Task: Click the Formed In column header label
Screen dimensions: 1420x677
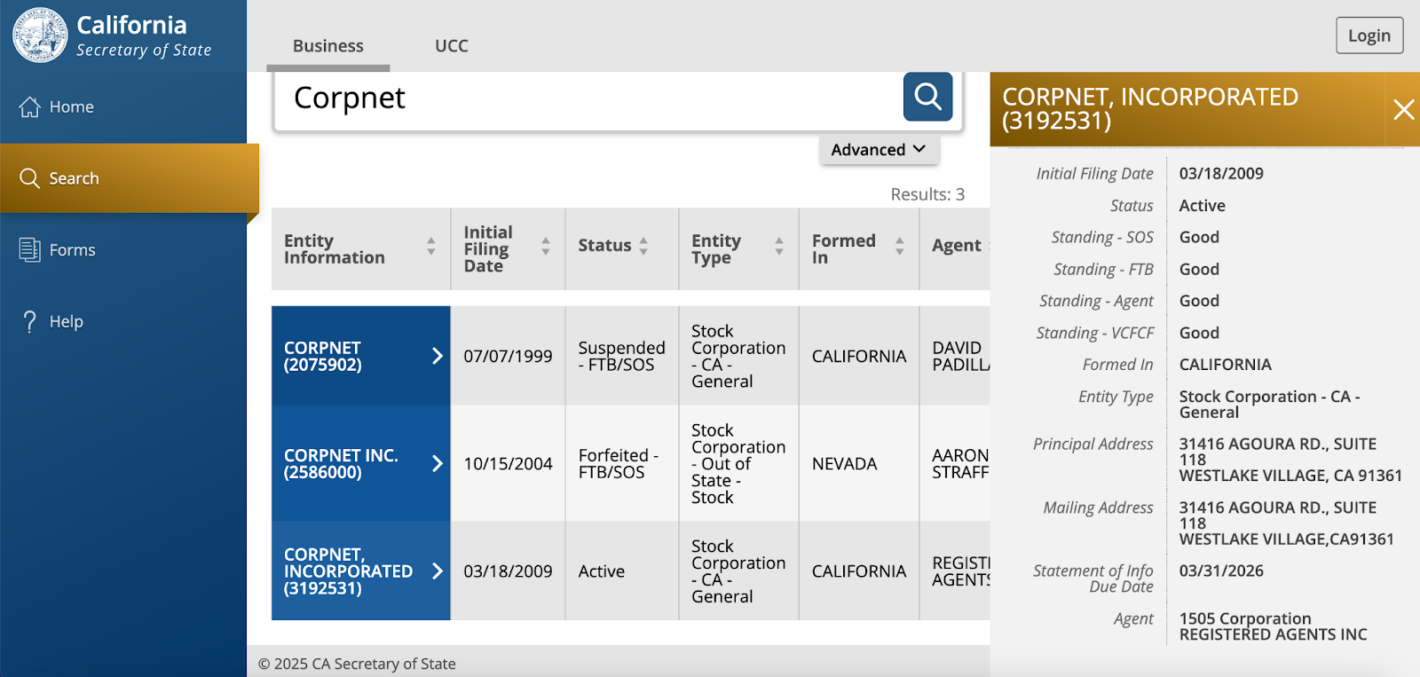Action: (844, 249)
